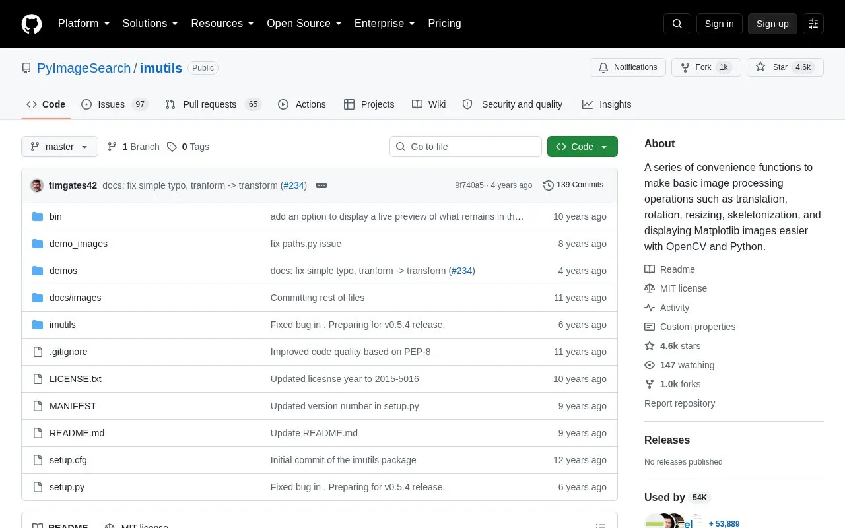Focus the Go to file field
The height and width of the screenshot is (528, 845).
click(x=465, y=147)
